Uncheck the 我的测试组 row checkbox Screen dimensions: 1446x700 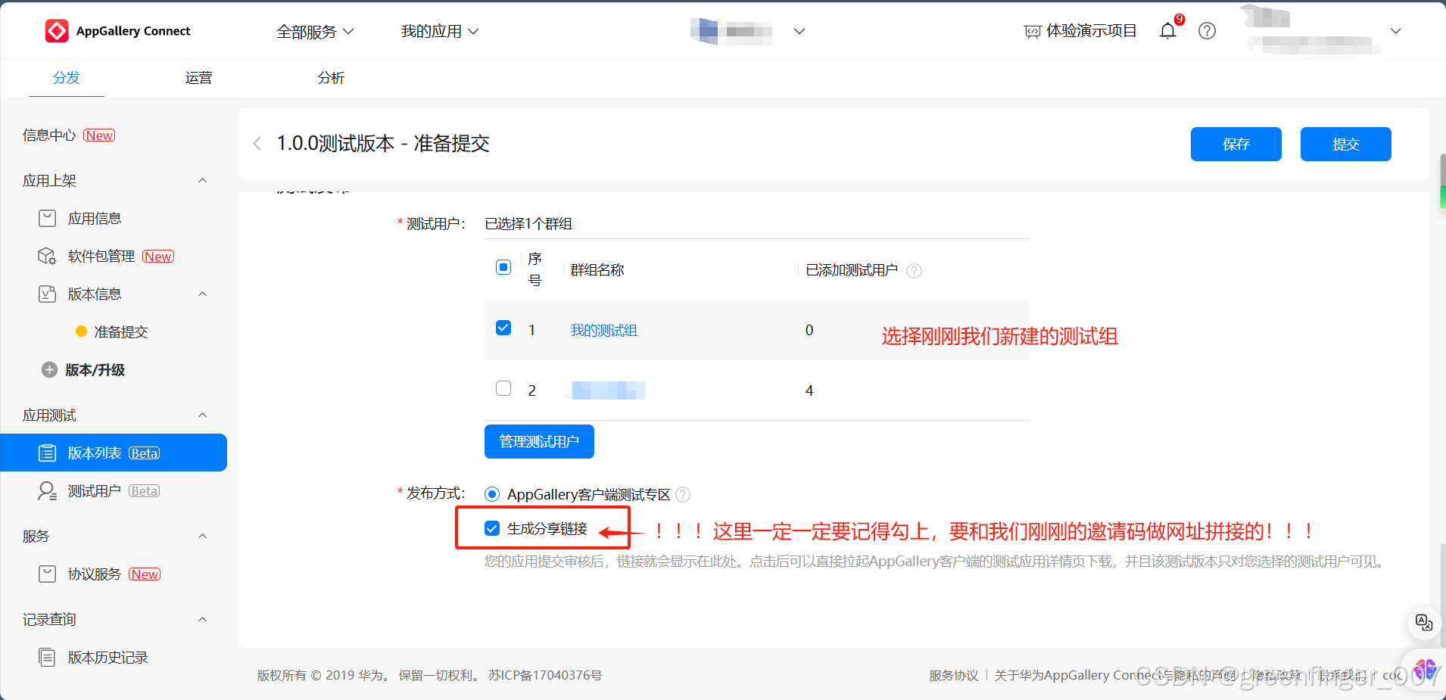[x=503, y=328]
